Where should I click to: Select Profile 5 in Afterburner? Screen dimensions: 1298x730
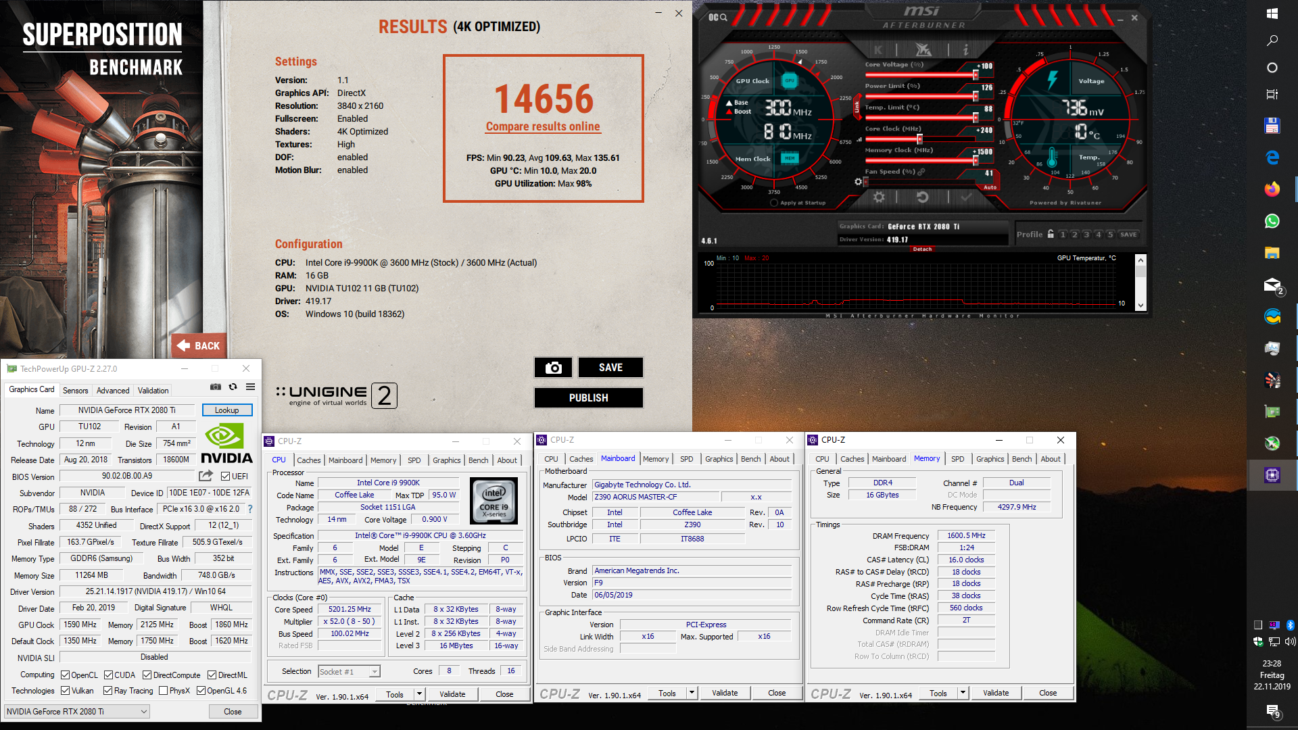pyautogui.click(x=1109, y=233)
